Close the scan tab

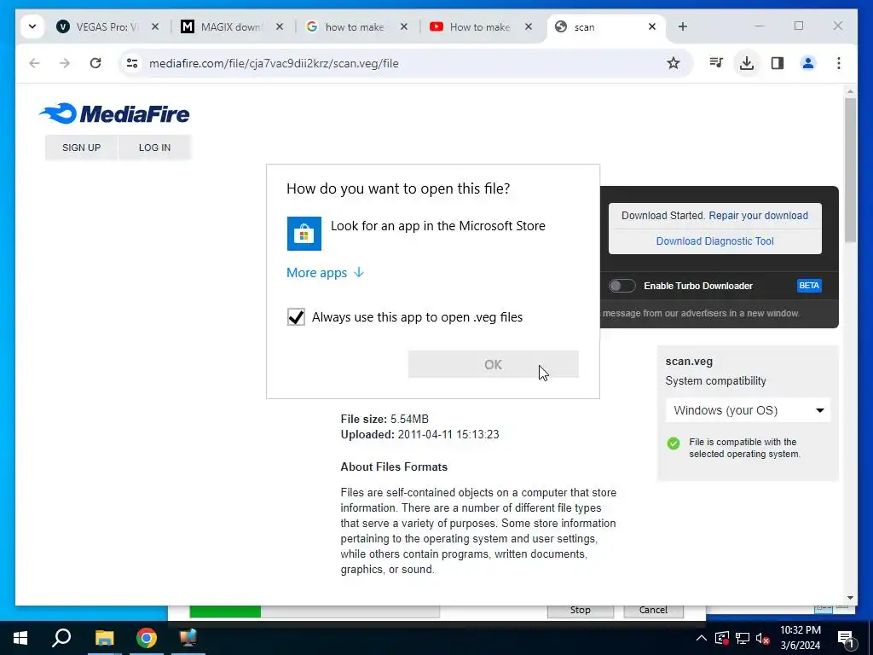652,26
